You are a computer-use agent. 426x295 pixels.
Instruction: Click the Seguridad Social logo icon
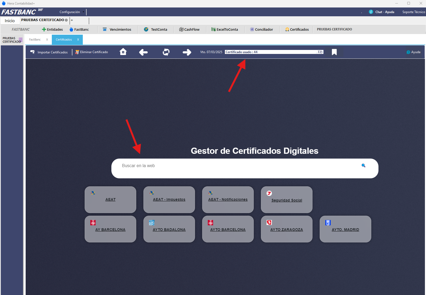(x=269, y=193)
